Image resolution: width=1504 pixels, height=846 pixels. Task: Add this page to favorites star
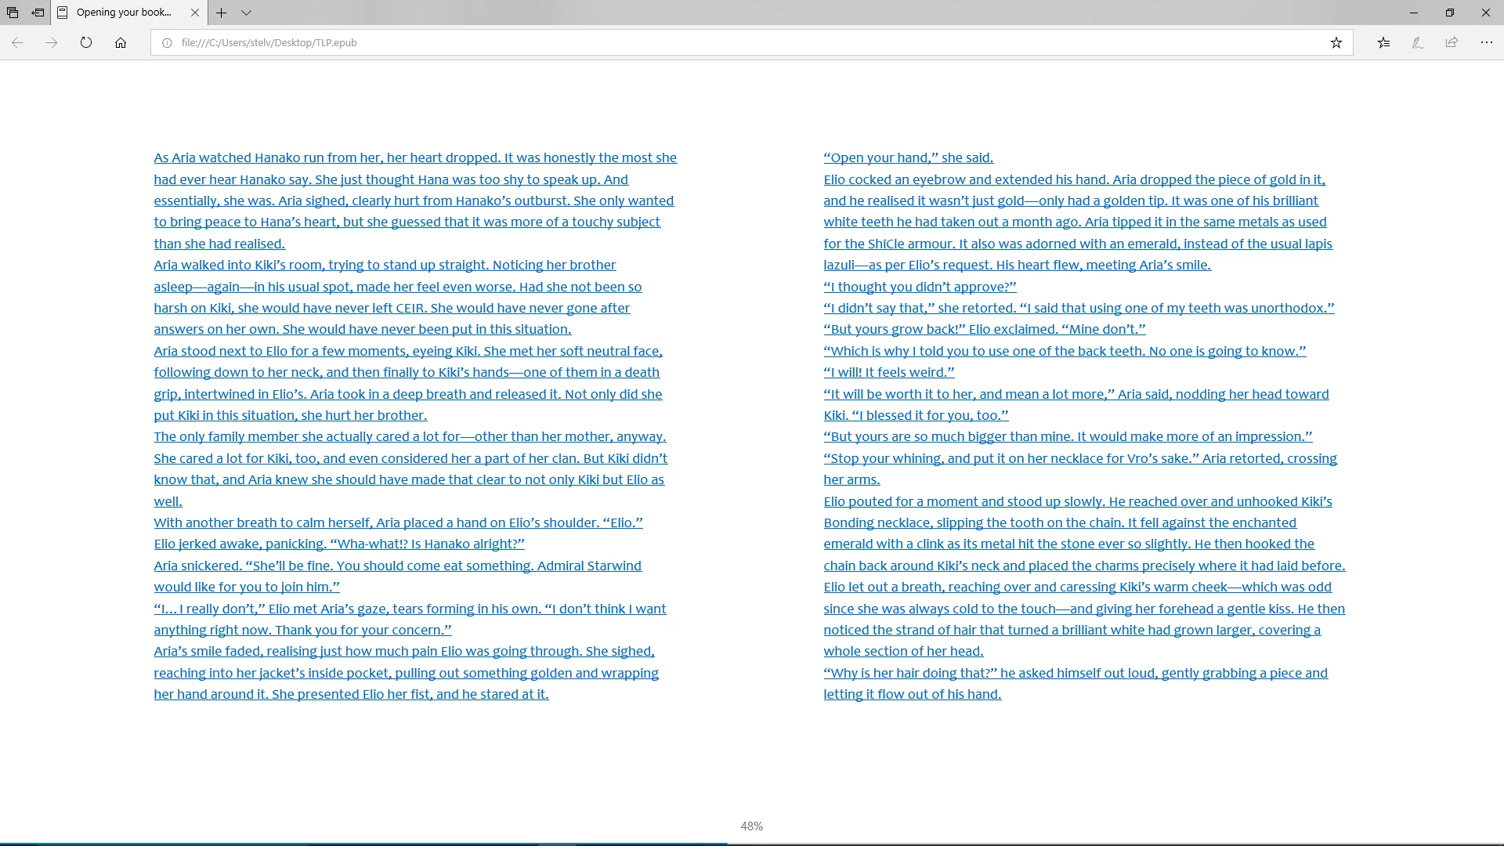tap(1336, 43)
